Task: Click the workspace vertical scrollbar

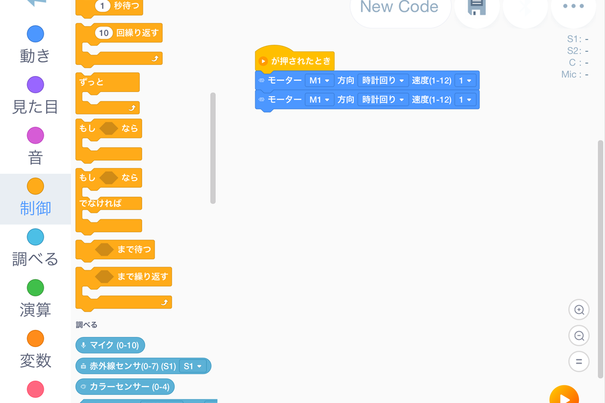Action: tap(600, 259)
